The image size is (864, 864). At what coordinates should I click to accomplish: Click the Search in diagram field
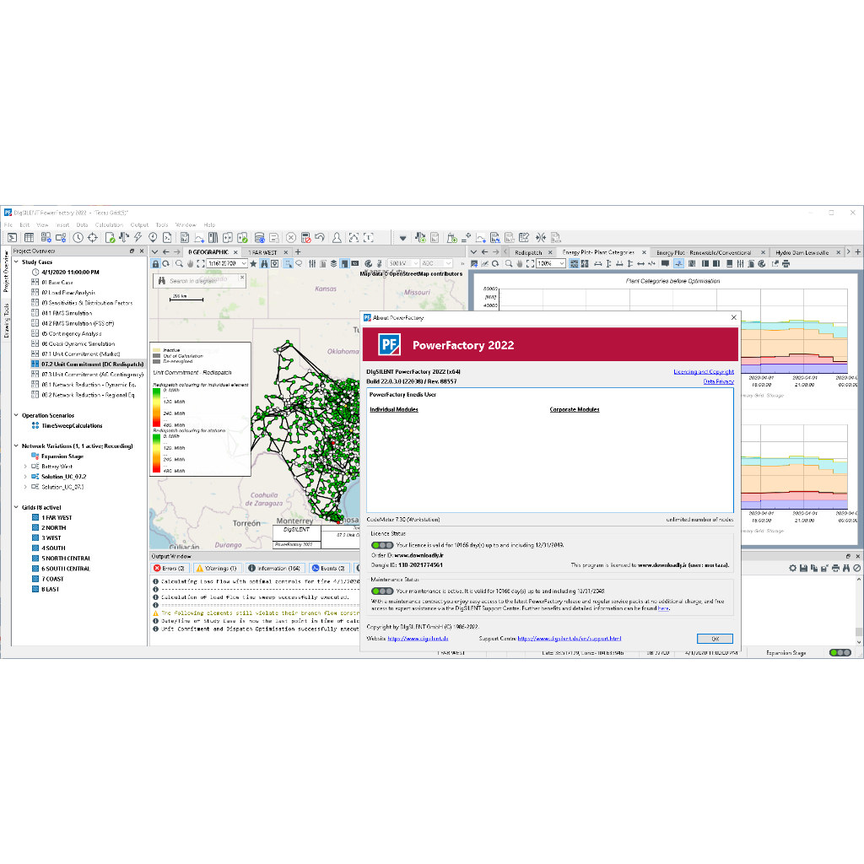coord(202,281)
